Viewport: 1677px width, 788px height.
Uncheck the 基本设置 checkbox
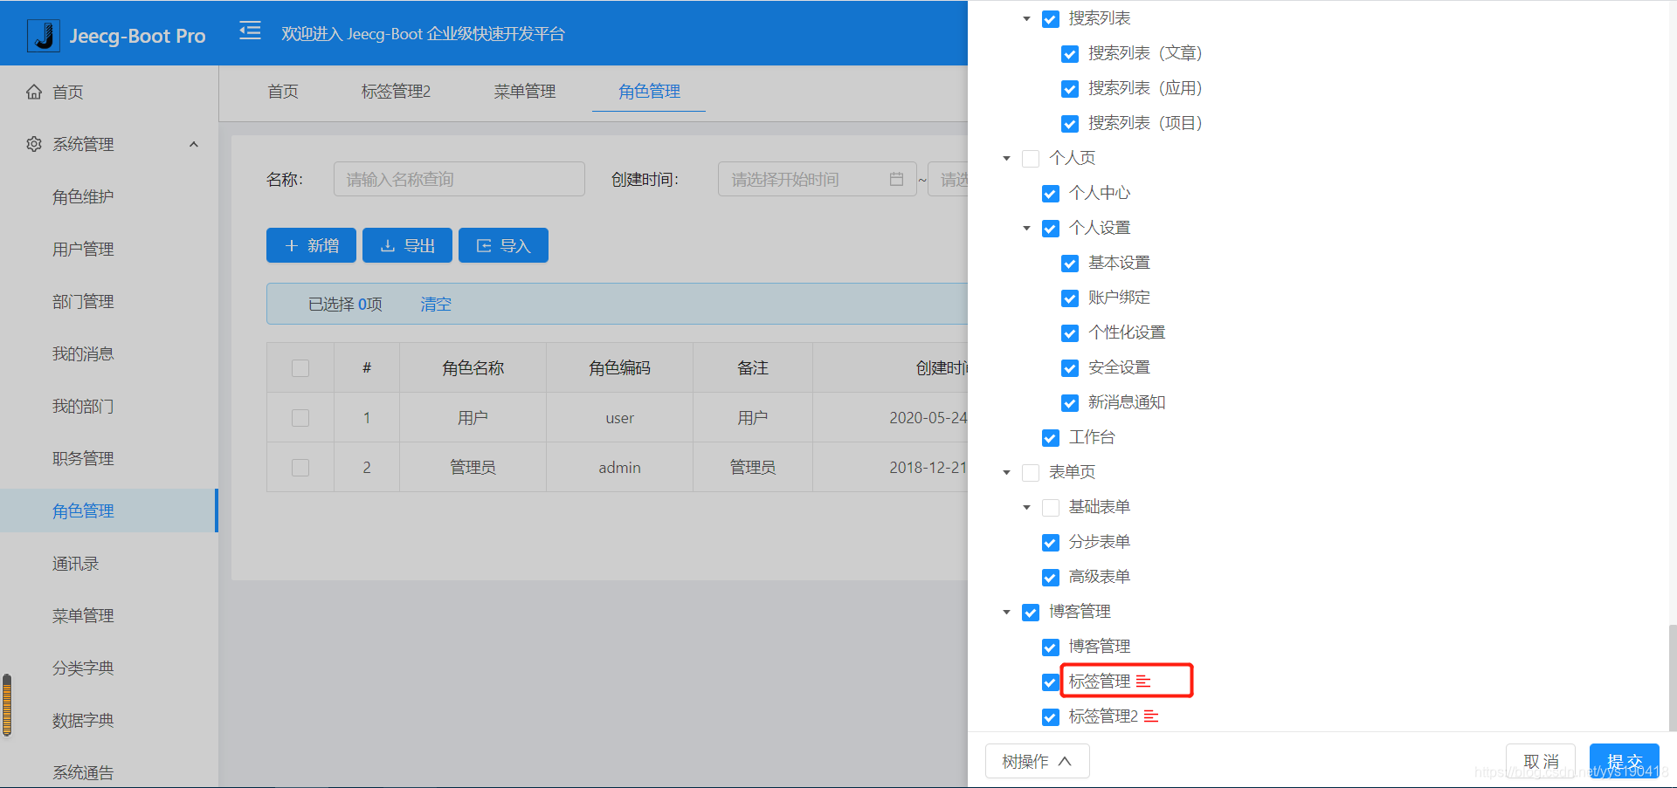1070,264
